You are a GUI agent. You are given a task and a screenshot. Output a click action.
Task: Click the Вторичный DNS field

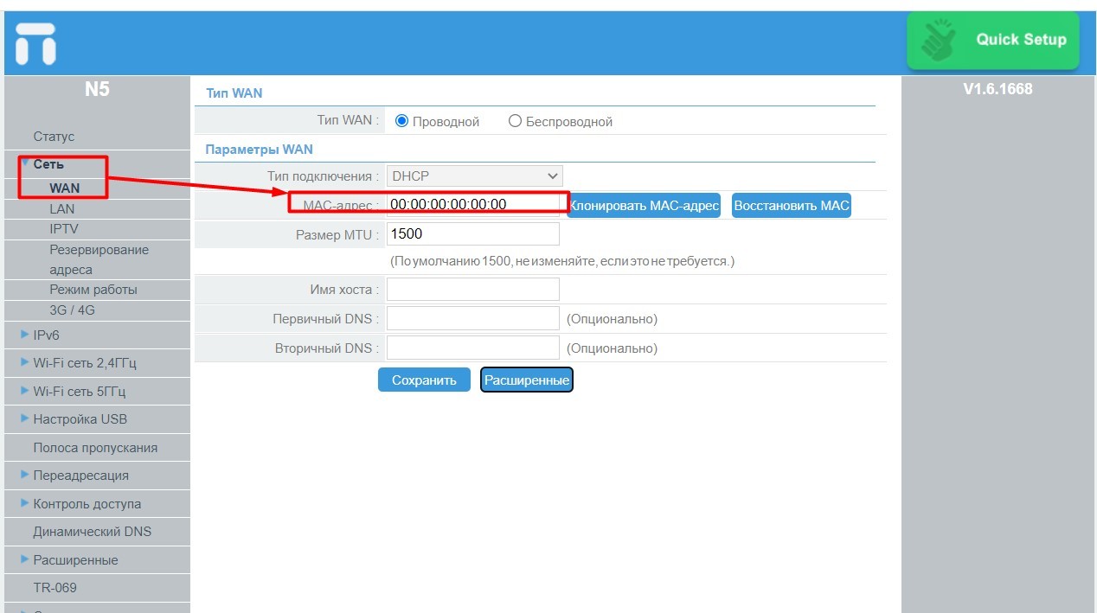coord(473,348)
